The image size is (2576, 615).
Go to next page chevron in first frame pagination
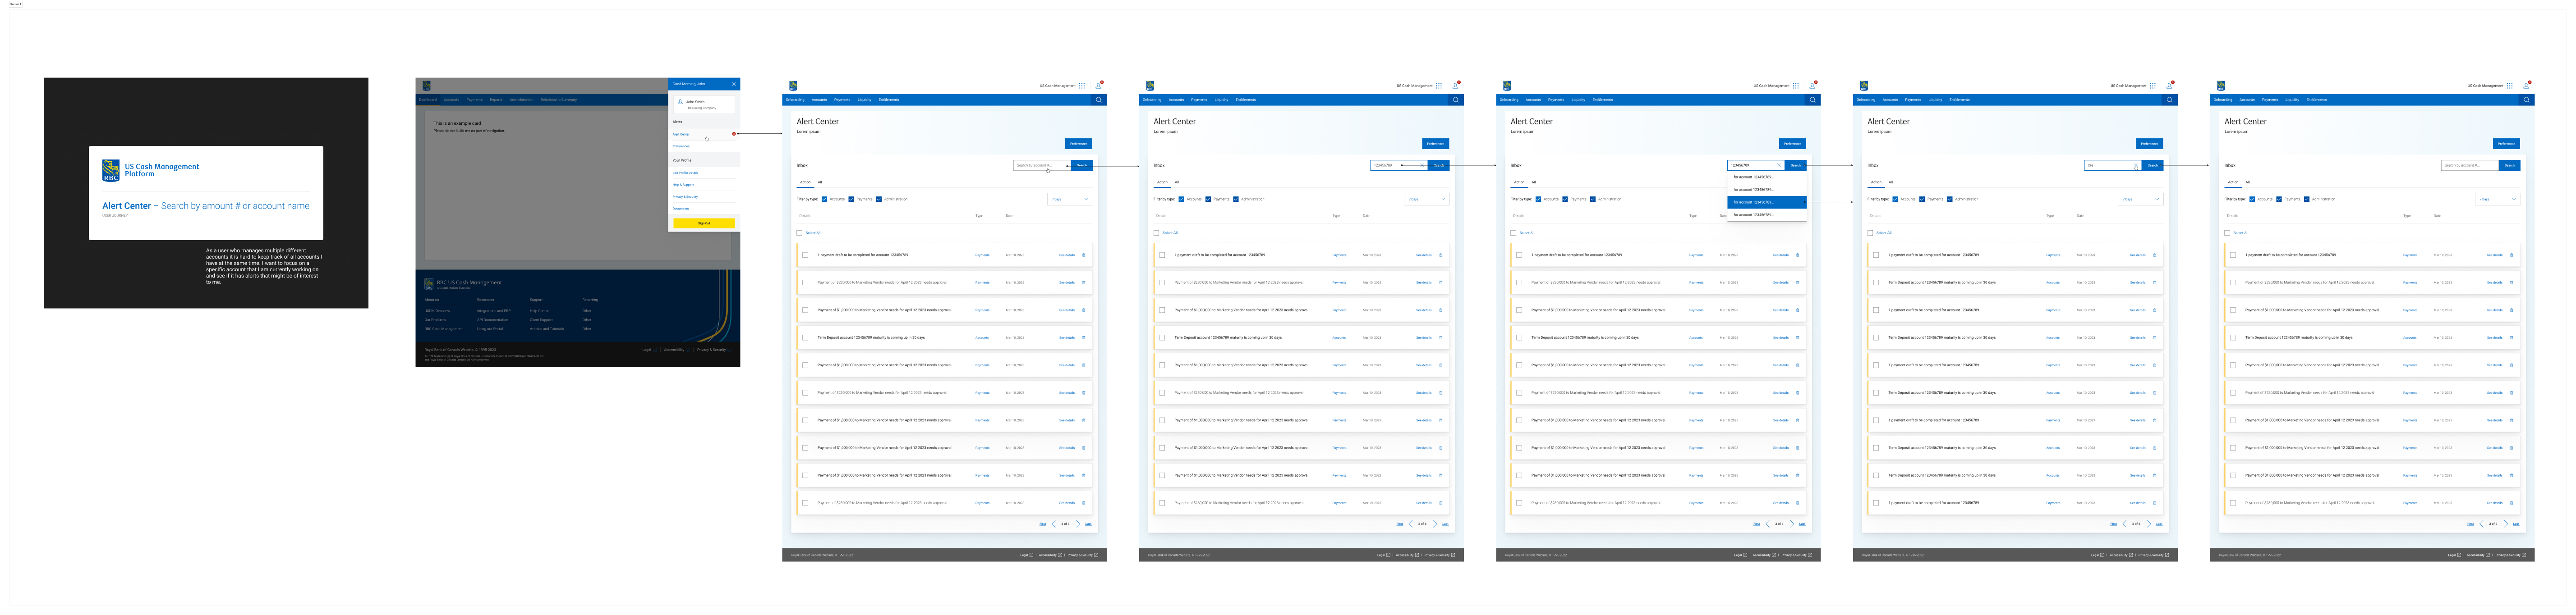click(x=1078, y=523)
